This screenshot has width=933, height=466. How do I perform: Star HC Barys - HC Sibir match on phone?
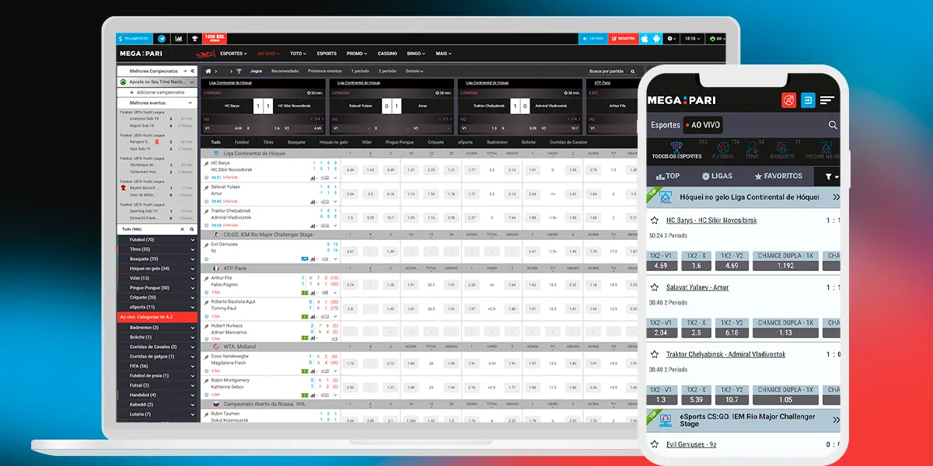(655, 221)
